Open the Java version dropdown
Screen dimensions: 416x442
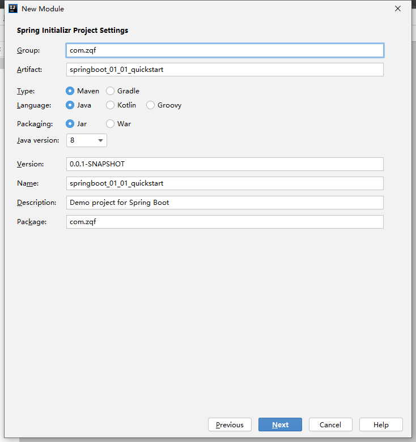click(87, 140)
